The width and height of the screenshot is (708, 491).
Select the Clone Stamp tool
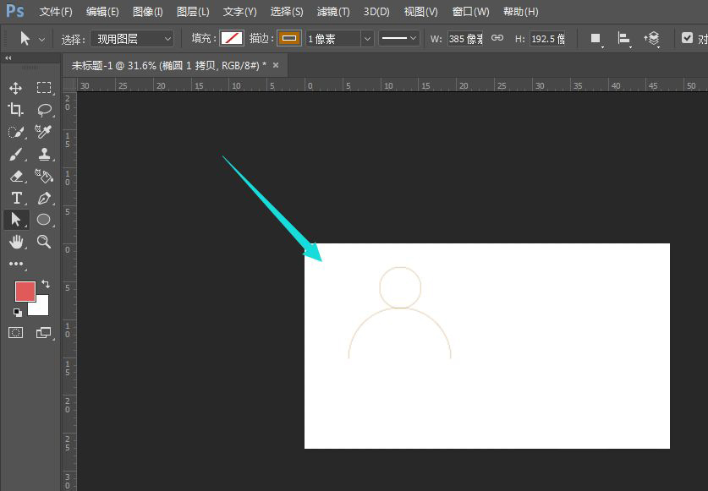[x=44, y=154]
